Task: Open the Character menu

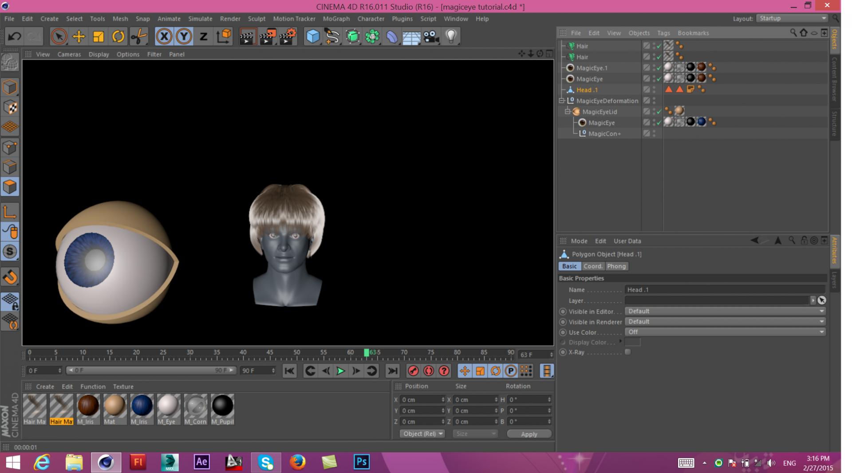Action: click(371, 19)
